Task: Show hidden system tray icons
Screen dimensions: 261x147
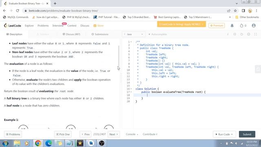Action: [221, 143]
